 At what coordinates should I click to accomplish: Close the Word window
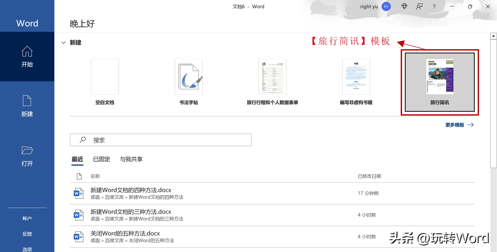pyautogui.click(x=488, y=7)
